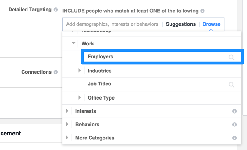Select the Job Titles list item

pos(152,84)
